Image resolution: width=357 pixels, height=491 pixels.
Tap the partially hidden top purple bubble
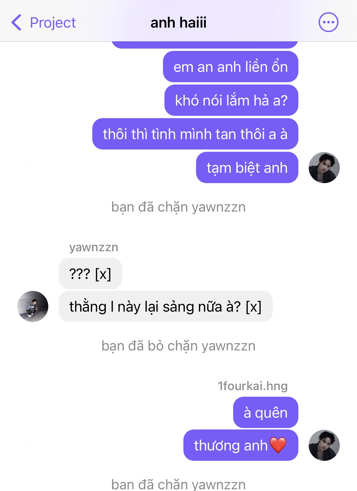coord(205,45)
